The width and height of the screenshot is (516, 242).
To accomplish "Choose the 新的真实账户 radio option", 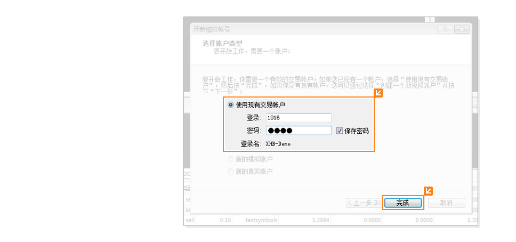I will pos(231,172).
